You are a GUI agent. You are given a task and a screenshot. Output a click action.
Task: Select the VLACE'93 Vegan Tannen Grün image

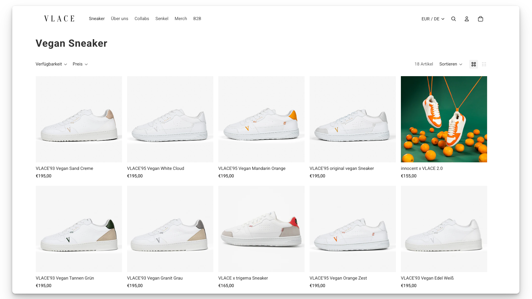click(x=79, y=229)
